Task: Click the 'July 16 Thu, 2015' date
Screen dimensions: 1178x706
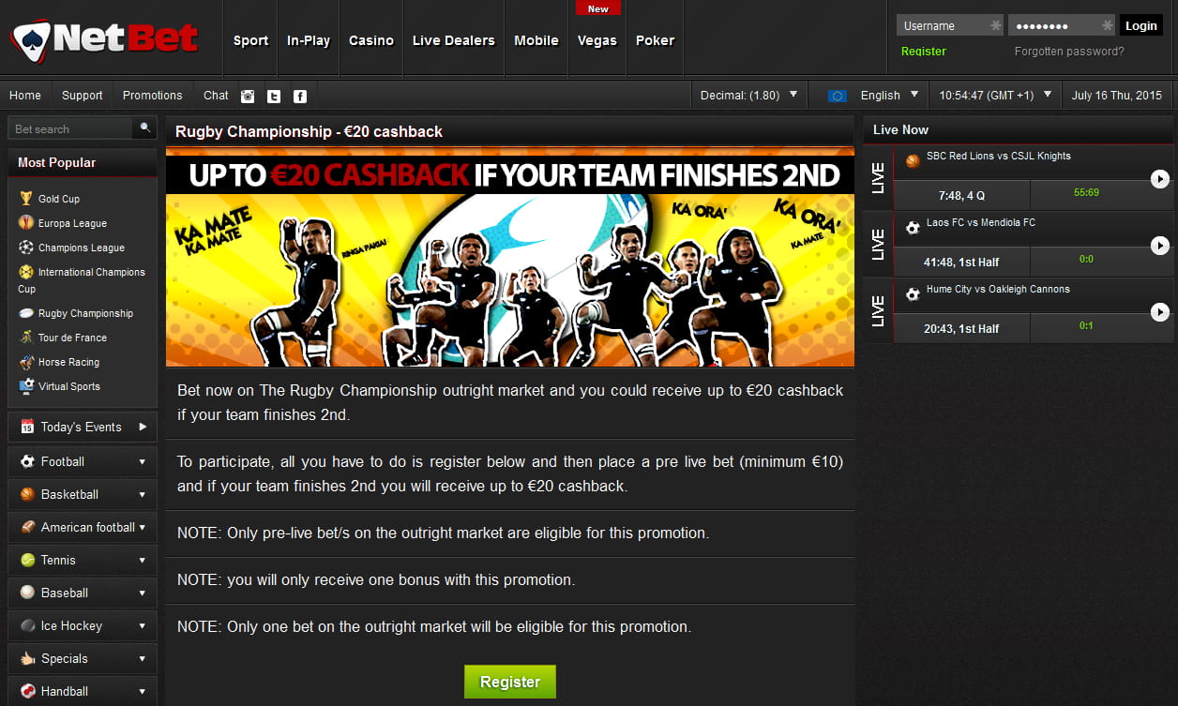Action: pyautogui.click(x=1117, y=95)
